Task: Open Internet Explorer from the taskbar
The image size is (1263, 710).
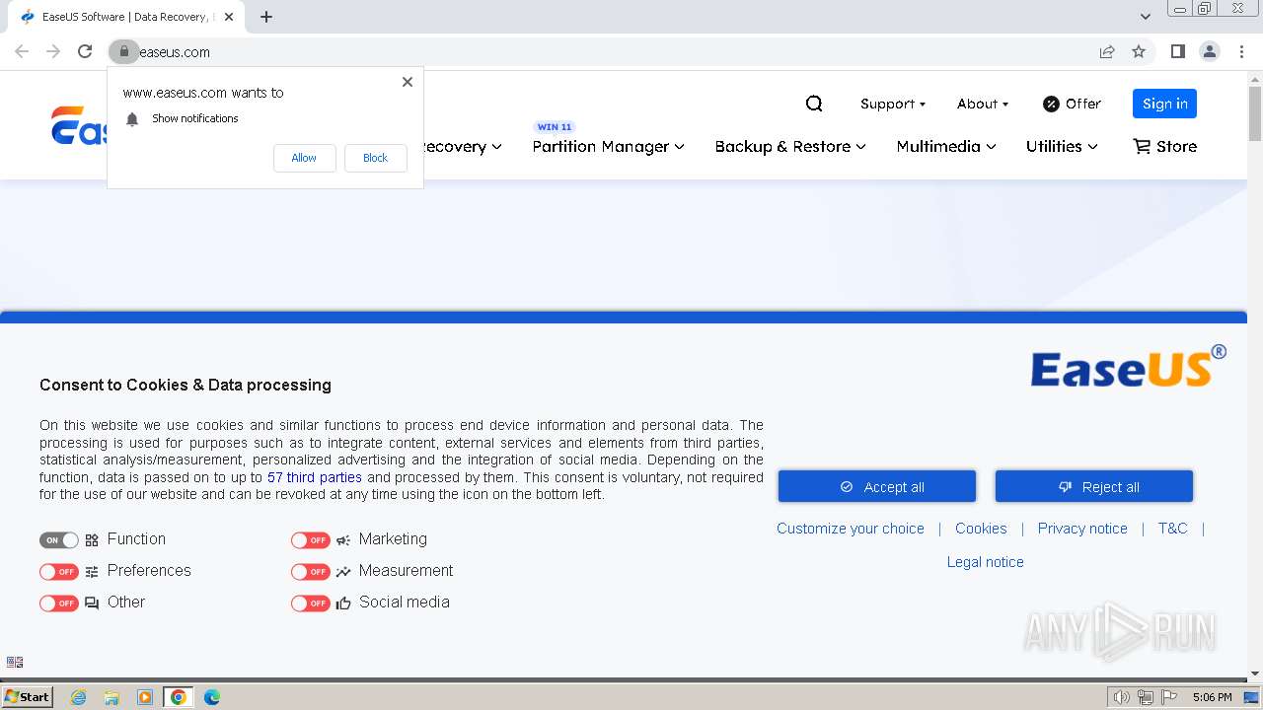Action: 78,697
